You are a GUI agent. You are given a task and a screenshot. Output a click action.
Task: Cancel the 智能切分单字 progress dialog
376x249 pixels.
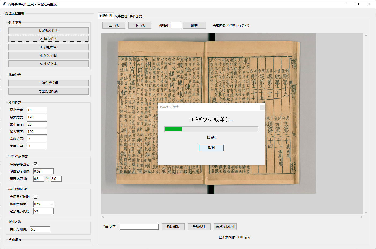point(211,148)
